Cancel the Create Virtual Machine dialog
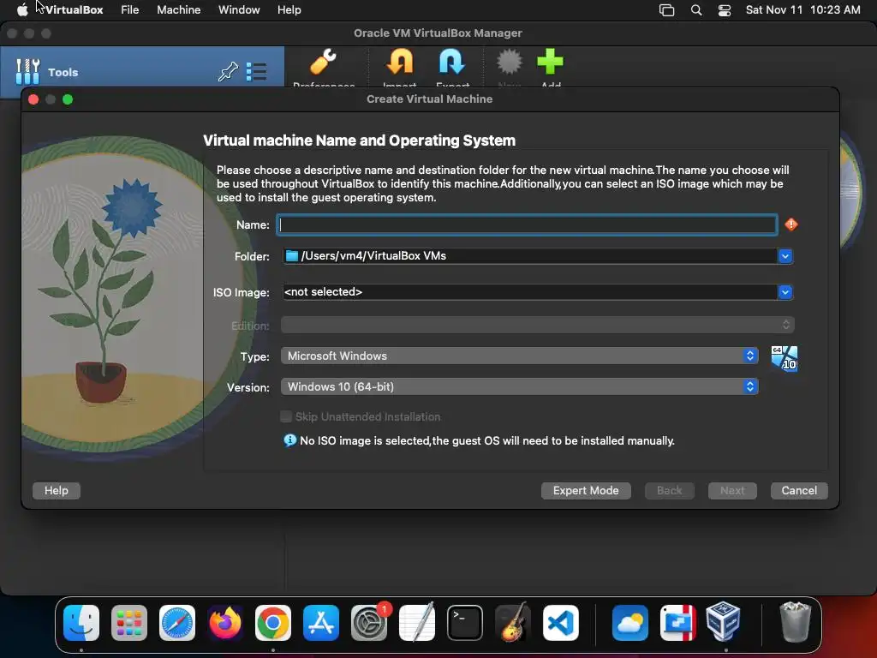877x658 pixels. click(799, 491)
